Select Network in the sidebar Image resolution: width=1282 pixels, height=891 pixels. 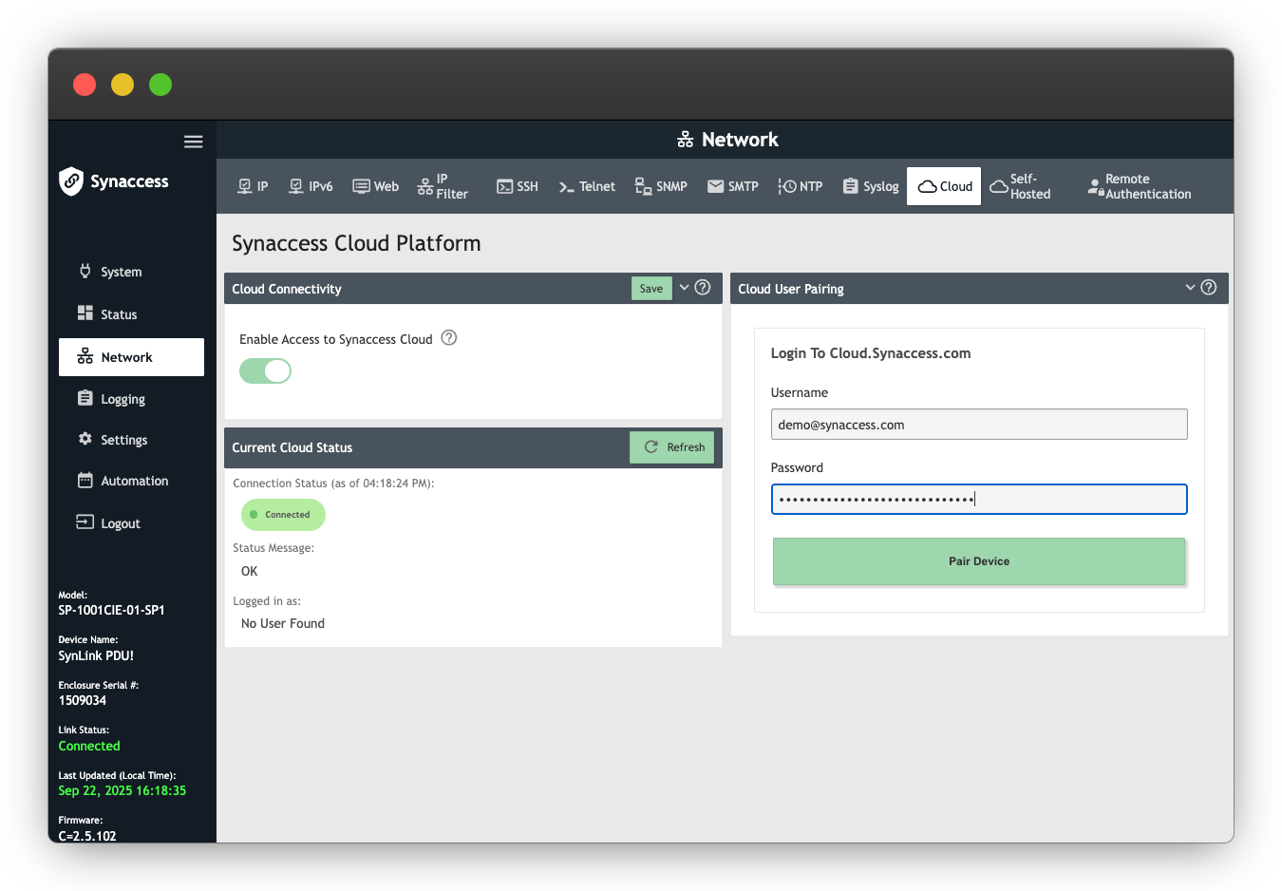coord(131,357)
